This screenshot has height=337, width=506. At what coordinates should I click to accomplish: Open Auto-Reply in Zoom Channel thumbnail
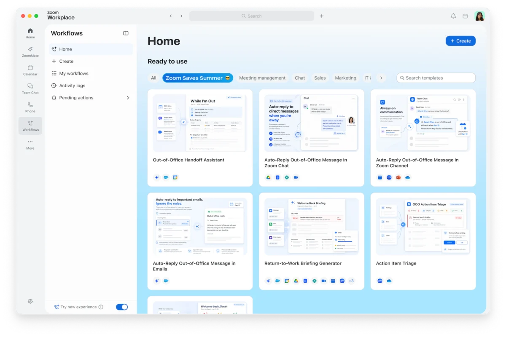pos(423,123)
